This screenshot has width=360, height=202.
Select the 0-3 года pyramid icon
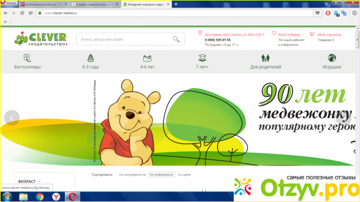(90, 58)
